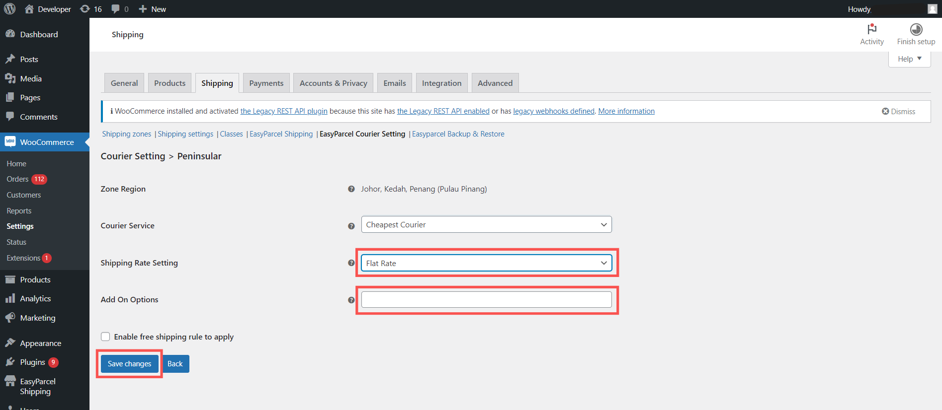Viewport: 942px width, 410px height.
Task: Open the Activity flag icon
Action: click(x=872, y=29)
